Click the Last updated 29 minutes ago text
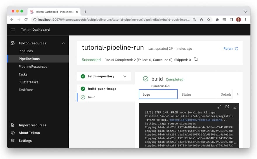Image resolution: width=257 pixels, height=159 pixels. pyautogui.click(x=170, y=48)
